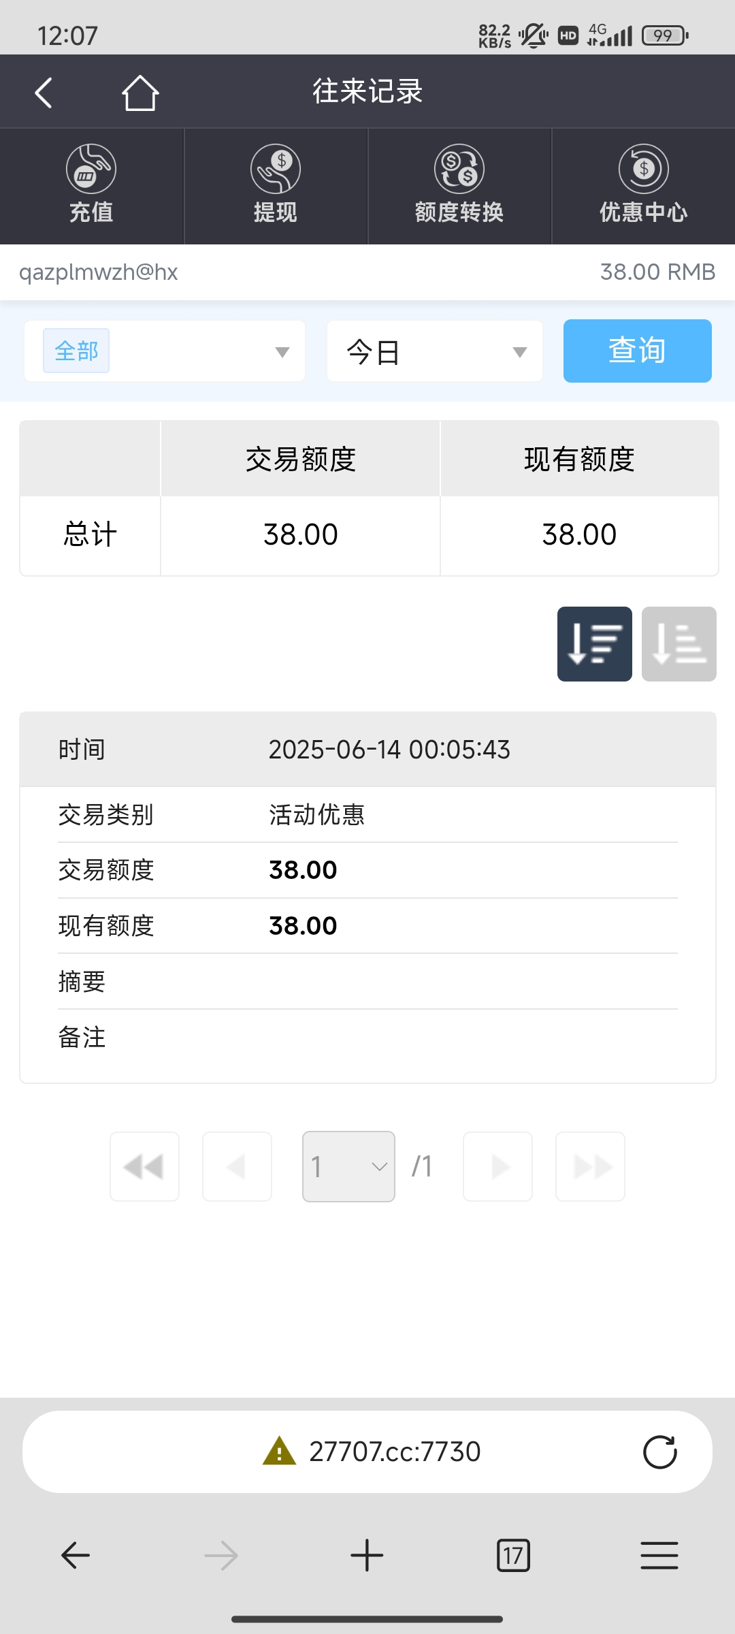Open the page number selector
The height and width of the screenshot is (1634, 735).
[348, 1166]
